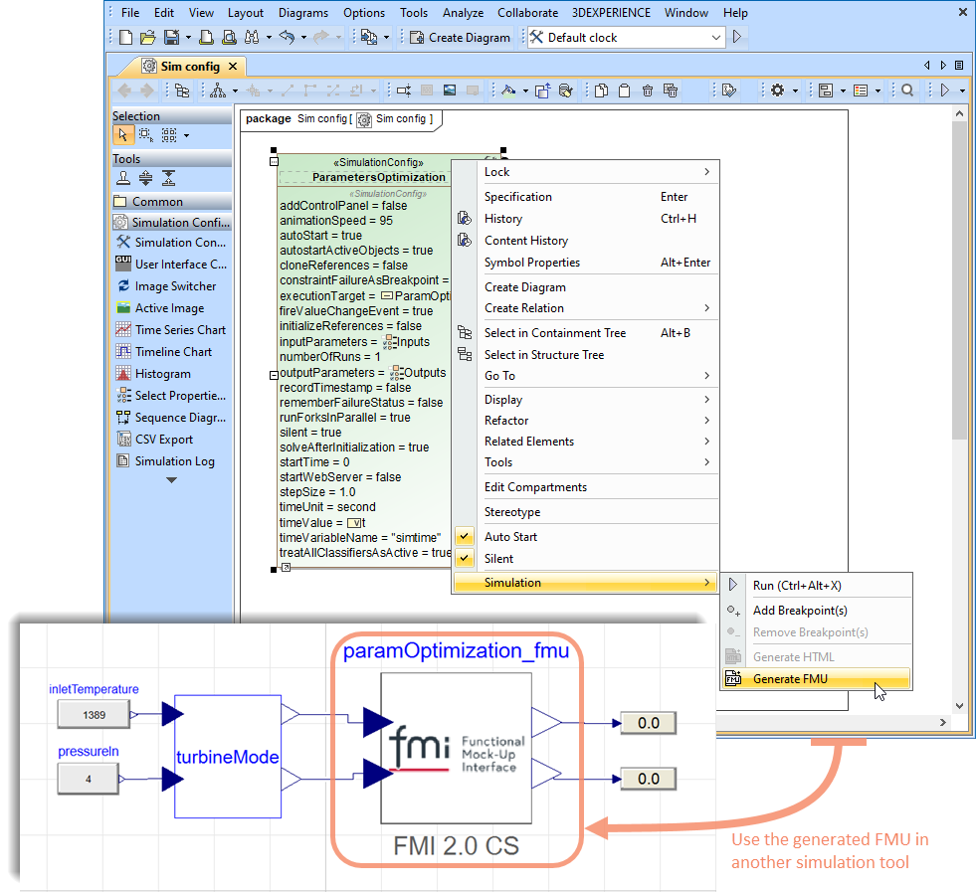This screenshot has height=892, width=976.
Task: Click the Save project toolbar icon
Action: pos(170,38)
